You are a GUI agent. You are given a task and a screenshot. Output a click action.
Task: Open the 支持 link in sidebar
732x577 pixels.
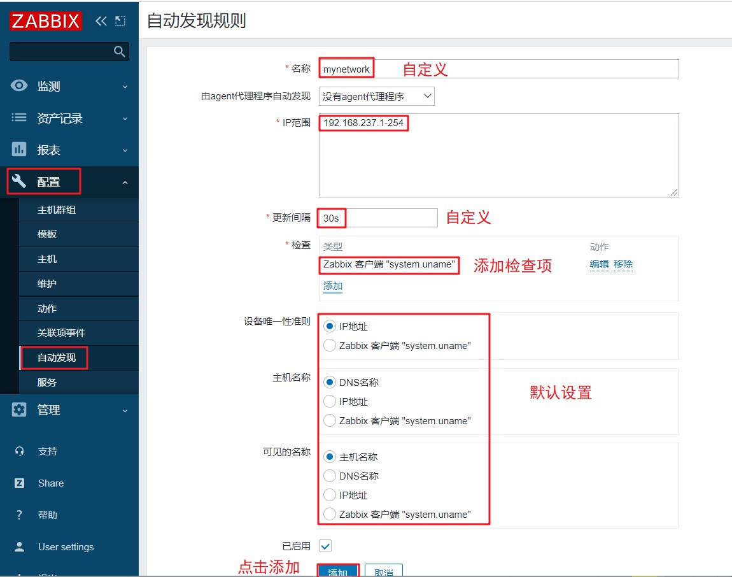click(x=48, y=452)
